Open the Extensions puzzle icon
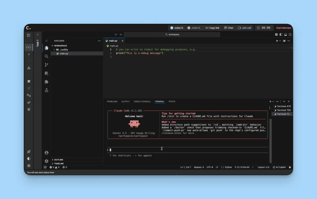Viewport: 317px width, 199px height. [x=46, y=82]
